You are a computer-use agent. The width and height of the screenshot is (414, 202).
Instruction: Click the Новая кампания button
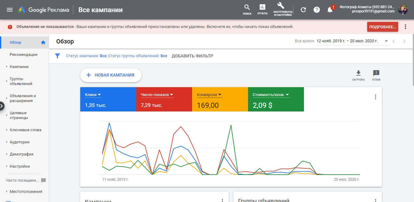tap(111, 75)
